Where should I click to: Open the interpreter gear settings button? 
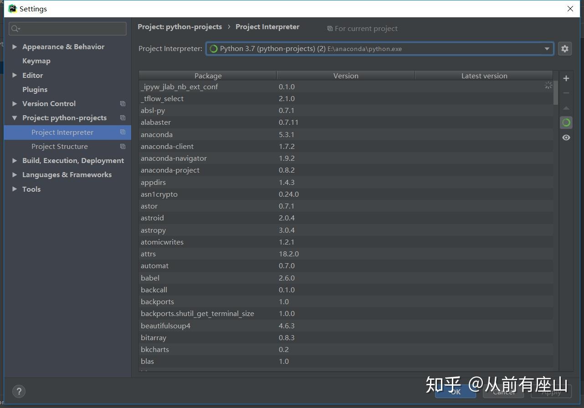[565, 49]
